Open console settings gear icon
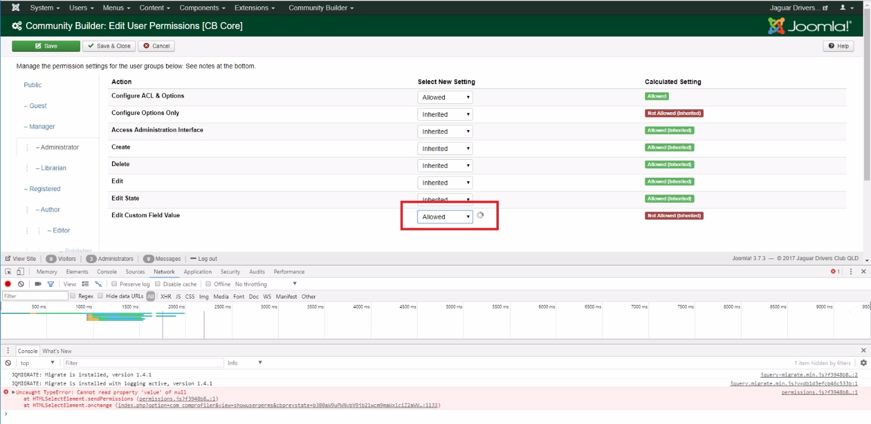 [863, 363]
